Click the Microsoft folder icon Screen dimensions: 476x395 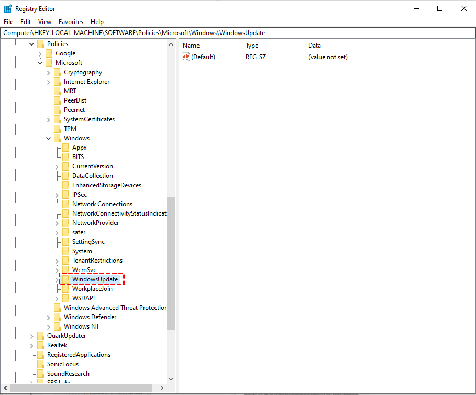(49, 63)
